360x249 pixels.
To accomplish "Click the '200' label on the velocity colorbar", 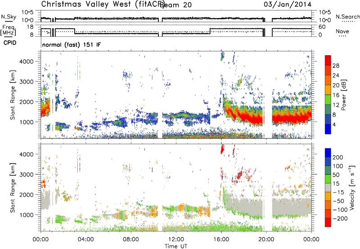I will (338, 157).
